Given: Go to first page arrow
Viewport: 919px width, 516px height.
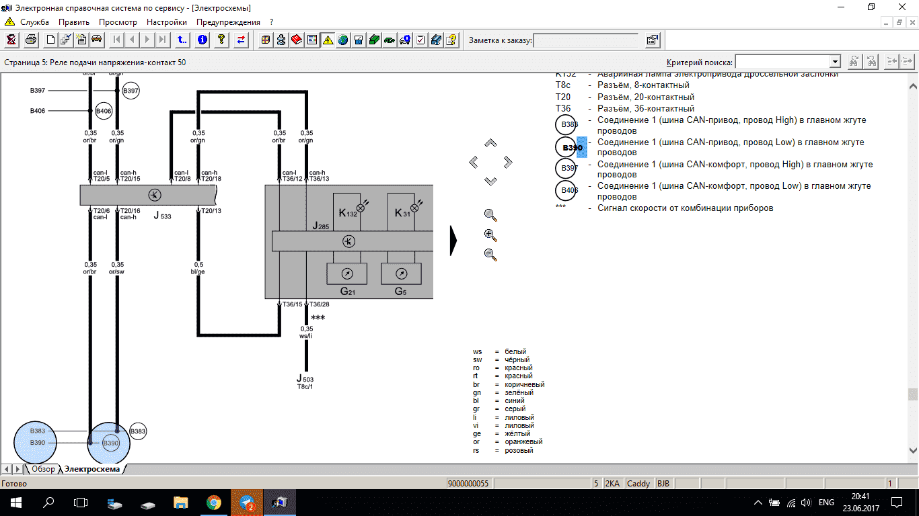Looking at the screenshot, I should pyautogui.click(x=117, y=40).
